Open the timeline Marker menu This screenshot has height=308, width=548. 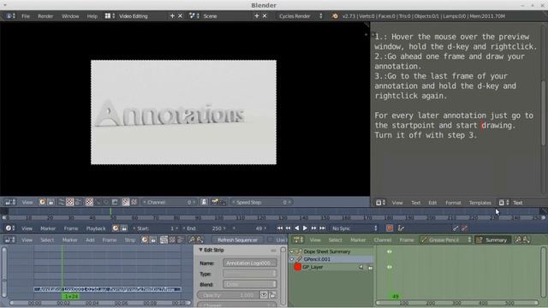coord(48,228)
